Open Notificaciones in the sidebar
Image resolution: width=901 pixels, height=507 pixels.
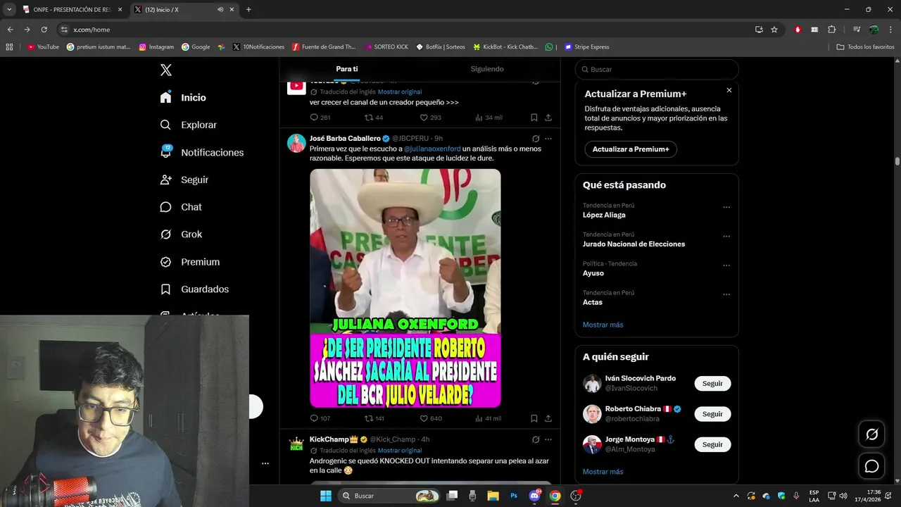tap(201, 152)
